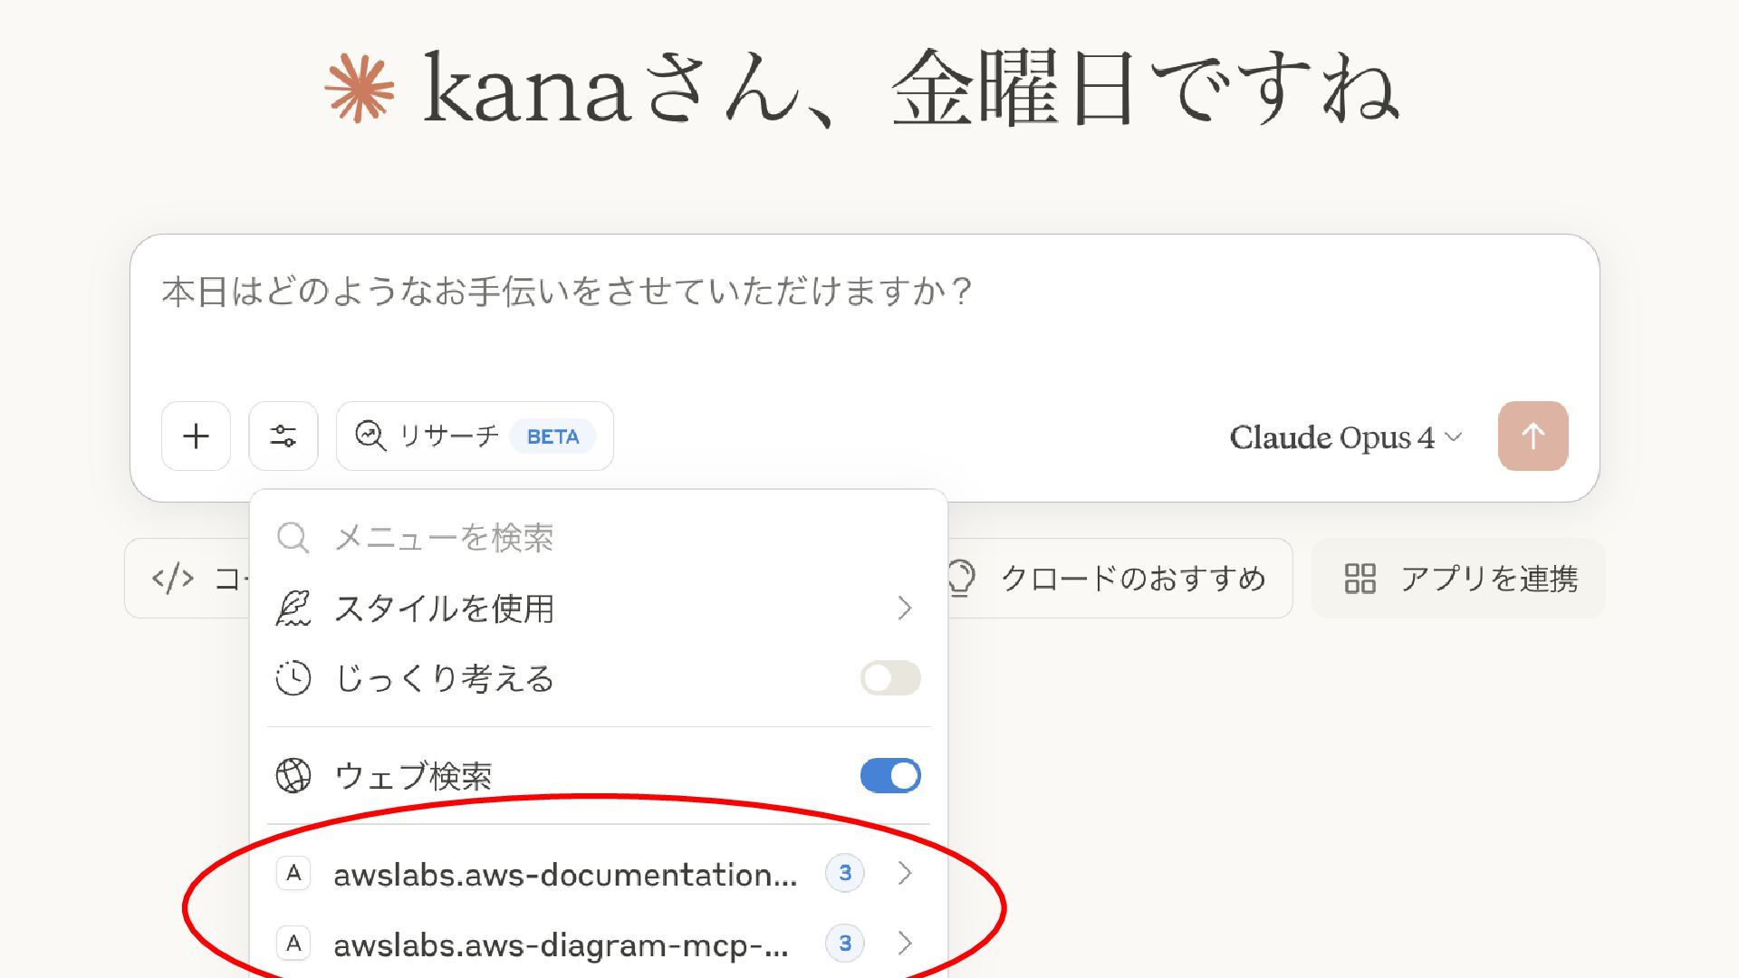Click the plus attachment button

point(196,436)
